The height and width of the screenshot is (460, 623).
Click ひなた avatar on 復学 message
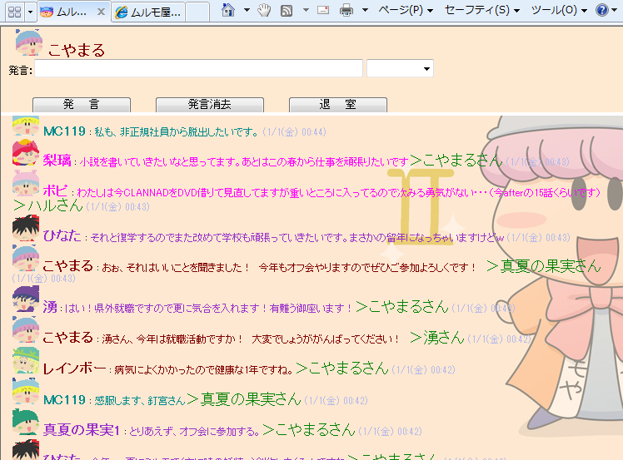(26, 228)
